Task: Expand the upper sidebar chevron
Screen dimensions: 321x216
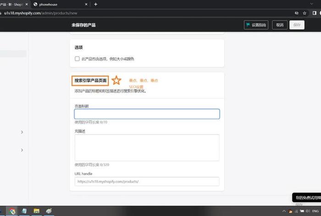Action: [22, 132]
